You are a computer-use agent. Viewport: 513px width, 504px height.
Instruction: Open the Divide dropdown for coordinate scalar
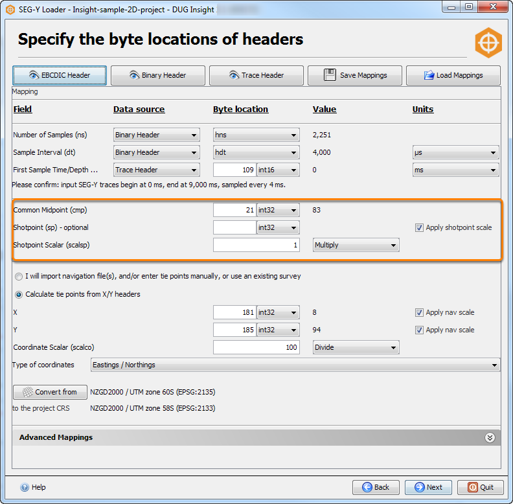tap(356, 348)
